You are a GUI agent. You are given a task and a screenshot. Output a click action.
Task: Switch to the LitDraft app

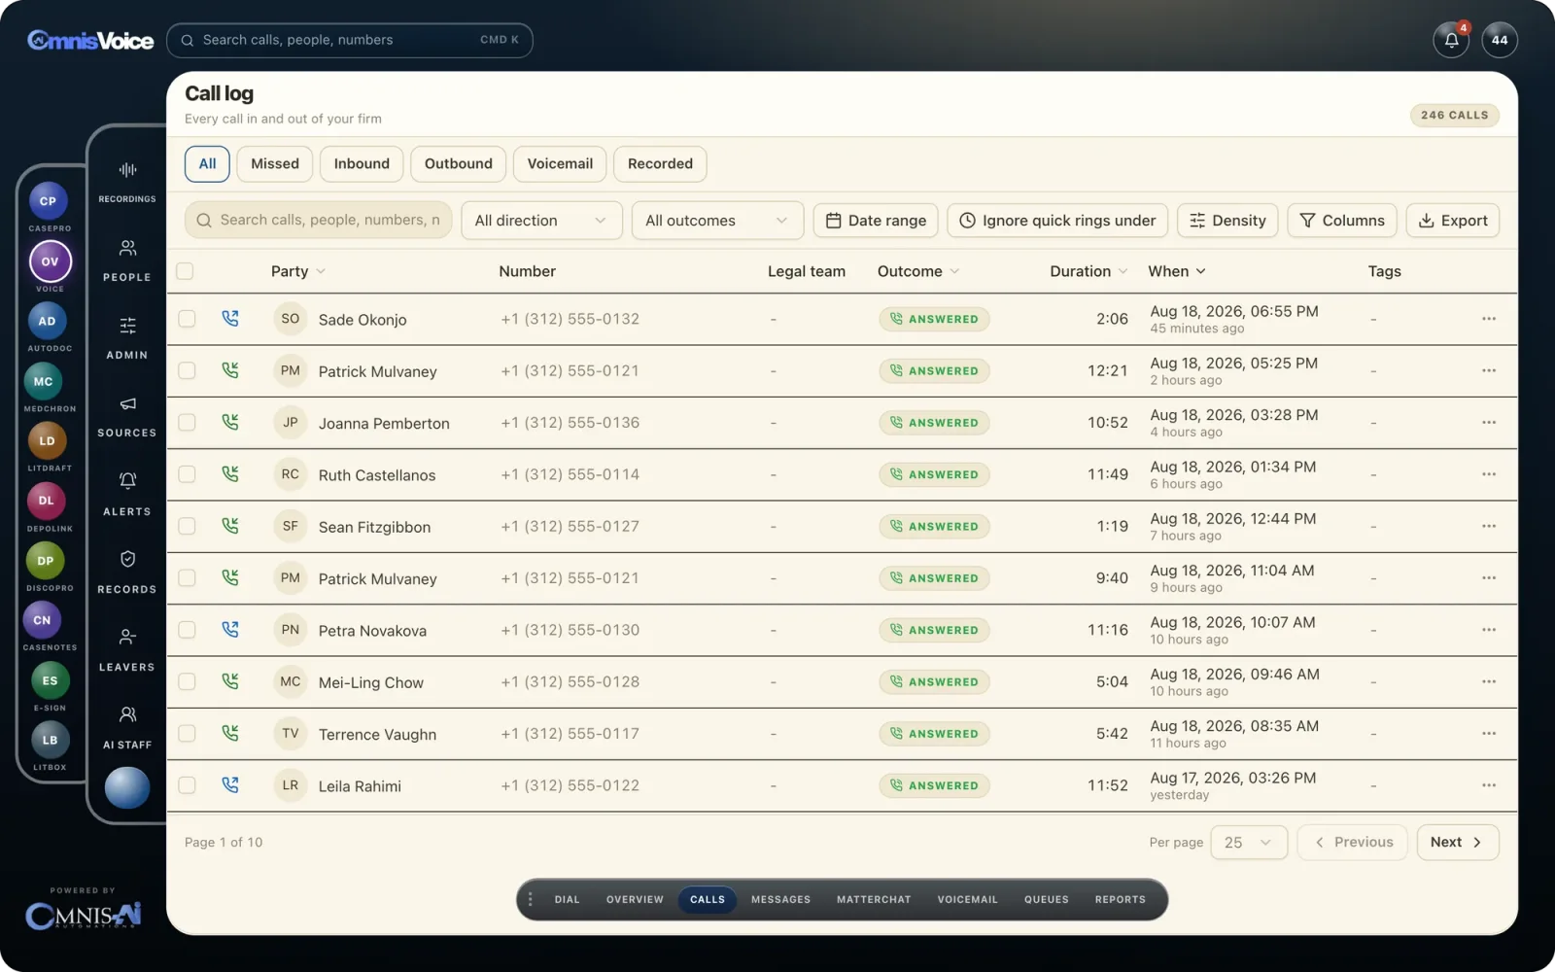48,440
